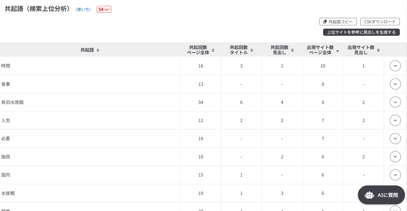Download the CSV file
Viewport: 407px width, 211px height.
click(x=380, y=22)
